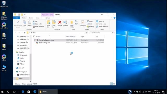
Task: Select Libraries in navigation pane
Action: click(x=20, y=52)
